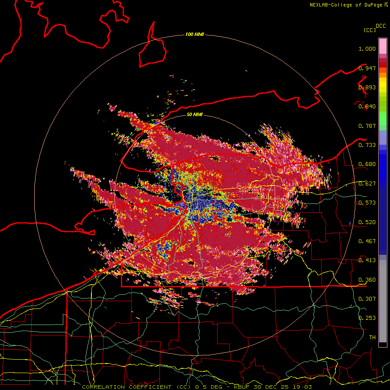Viewport: 390px width, 390px height.
Task: Select the 0.573 scale value
Action: click(367, 202)
